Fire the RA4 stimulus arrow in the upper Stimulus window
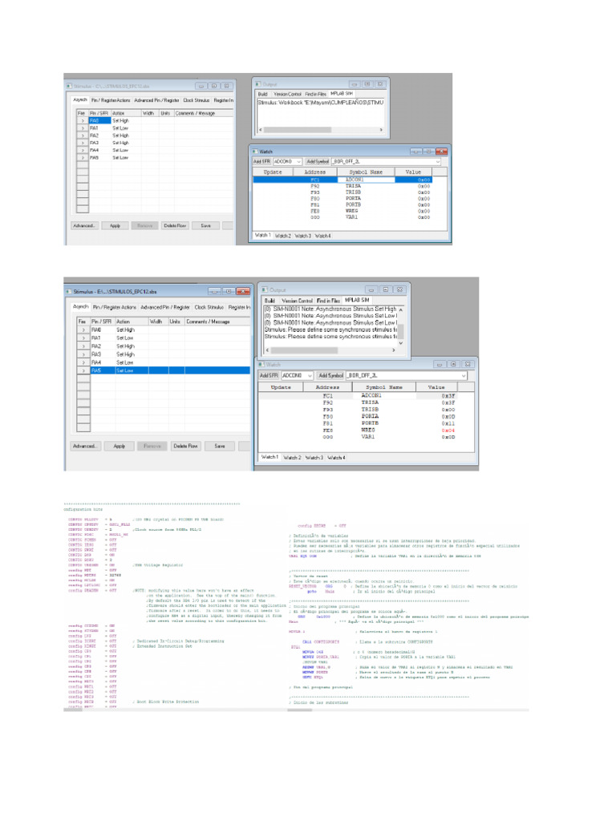 click(83, 150)
